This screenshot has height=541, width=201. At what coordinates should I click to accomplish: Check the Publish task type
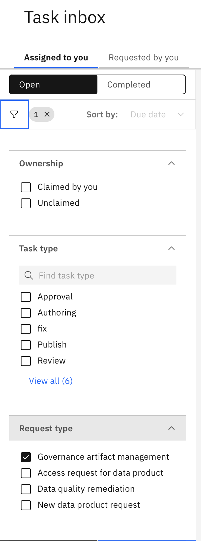(26, 345)
